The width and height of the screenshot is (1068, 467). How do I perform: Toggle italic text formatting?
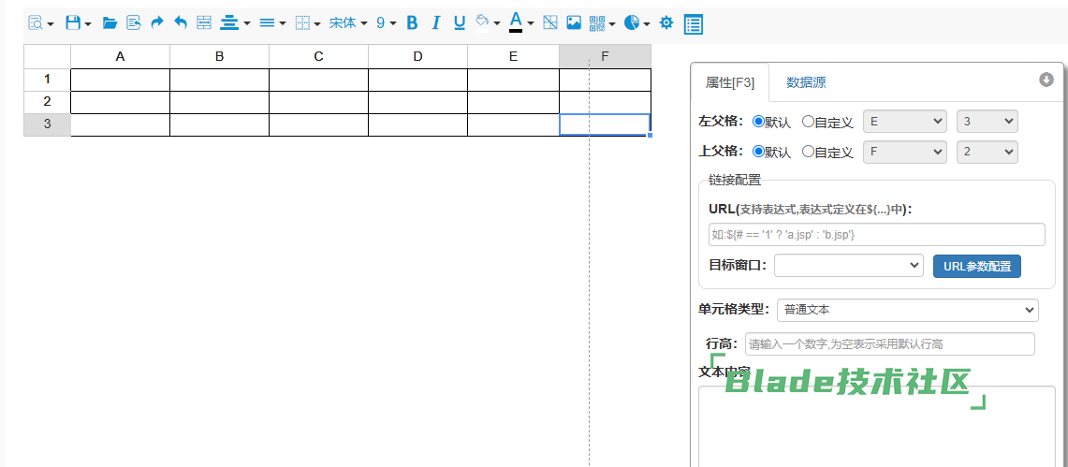click(x=435, y=22)
